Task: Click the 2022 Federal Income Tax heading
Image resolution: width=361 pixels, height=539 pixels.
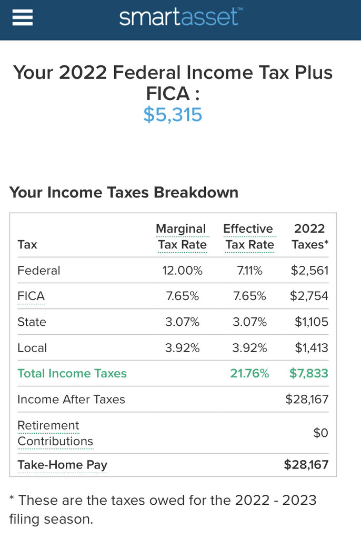Action: pos(173,83)
